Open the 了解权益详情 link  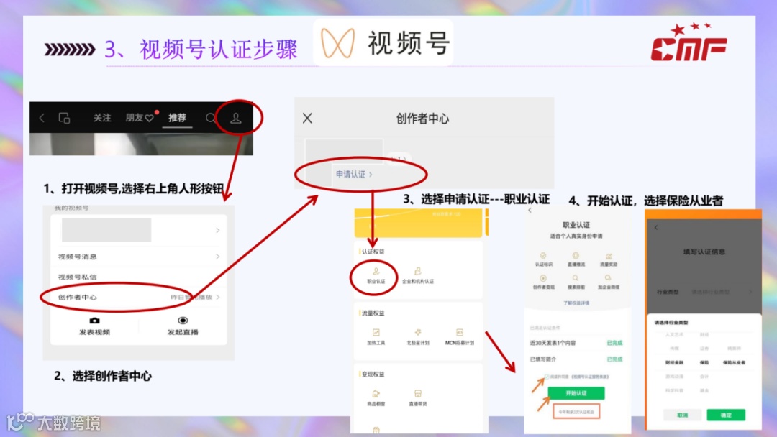point(576,303)
